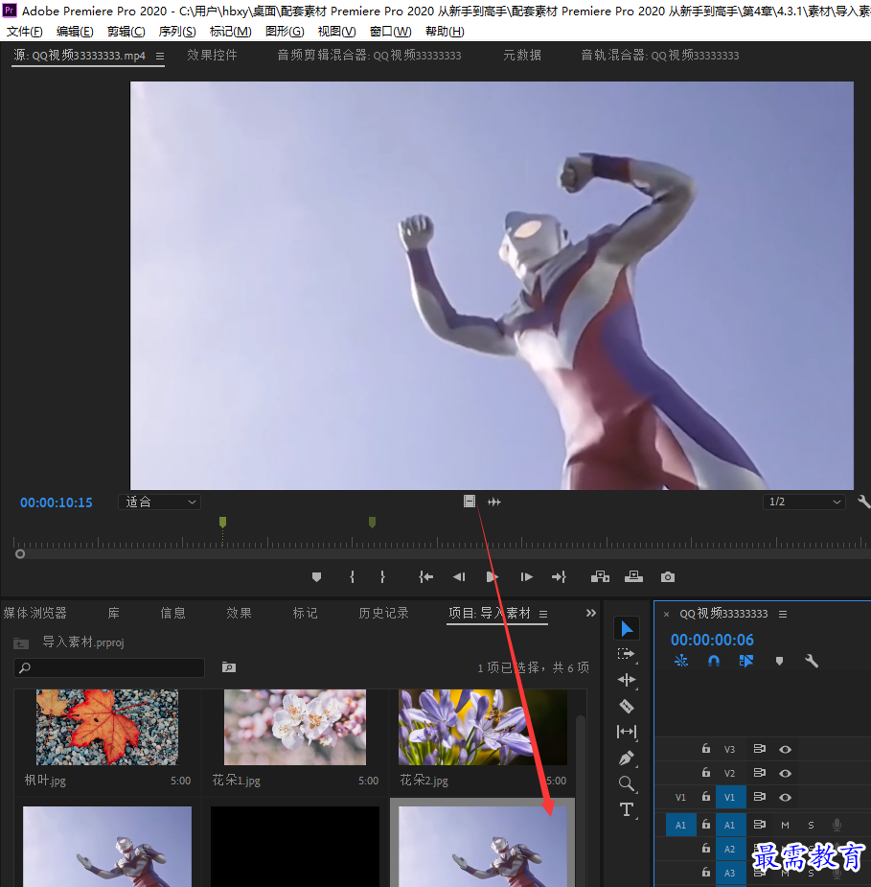Viewport: 871px width, 887px height.
Task: Step back one frame
Action: pyautogui.click(x=459, y=577)
